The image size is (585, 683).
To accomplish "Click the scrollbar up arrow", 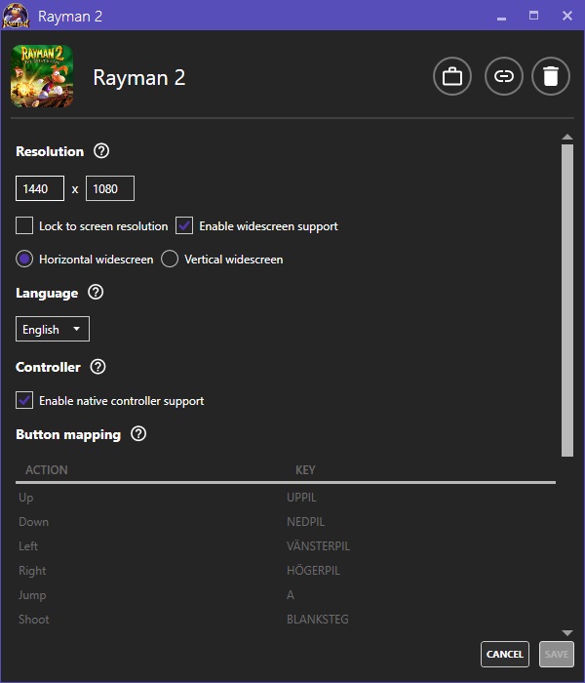I will (567, 137).
